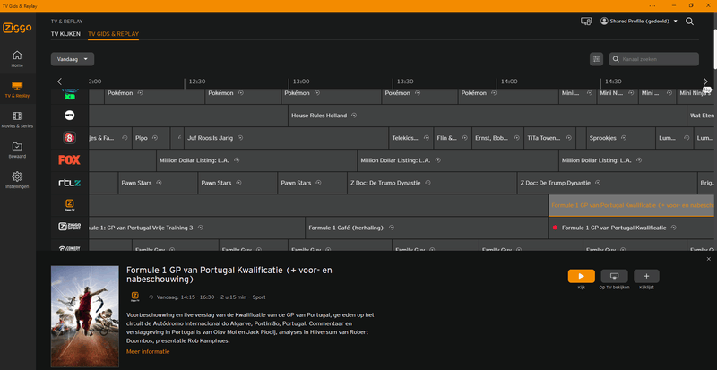717x370 pixels.
Task: Close the program details panel
Action: (709, 259)
